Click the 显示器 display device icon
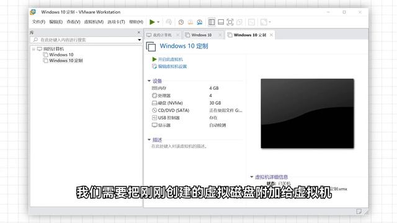This screenshot has width=397, height=223. click(x=154, y=125)
